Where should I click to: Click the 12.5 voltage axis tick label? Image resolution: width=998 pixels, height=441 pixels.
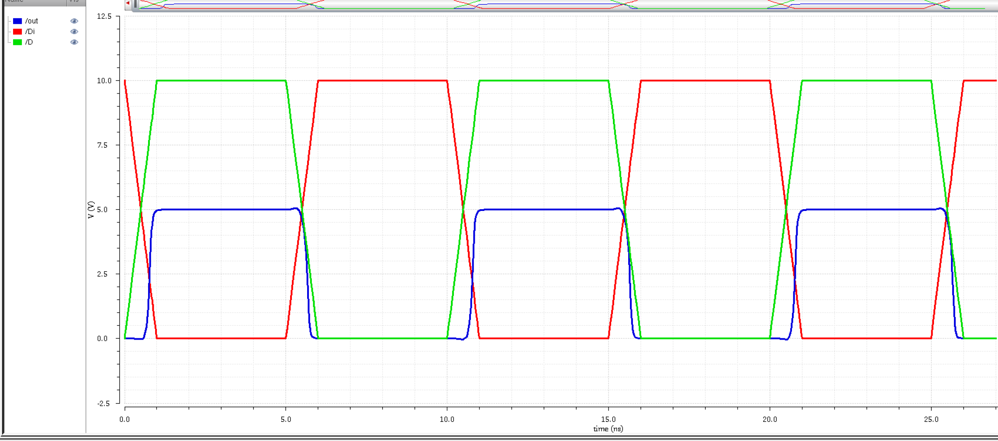(x=104, y=17)
